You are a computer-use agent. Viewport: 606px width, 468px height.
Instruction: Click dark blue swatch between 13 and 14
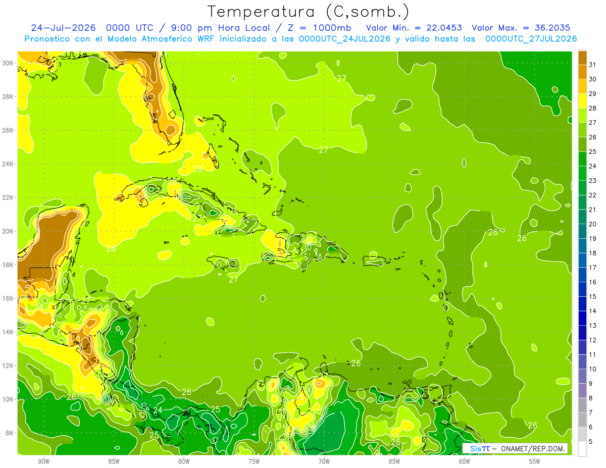(582, 318)
